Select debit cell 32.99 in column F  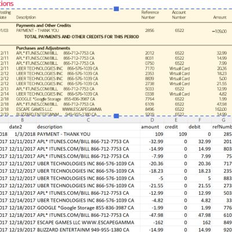click(x=200, y=142)
